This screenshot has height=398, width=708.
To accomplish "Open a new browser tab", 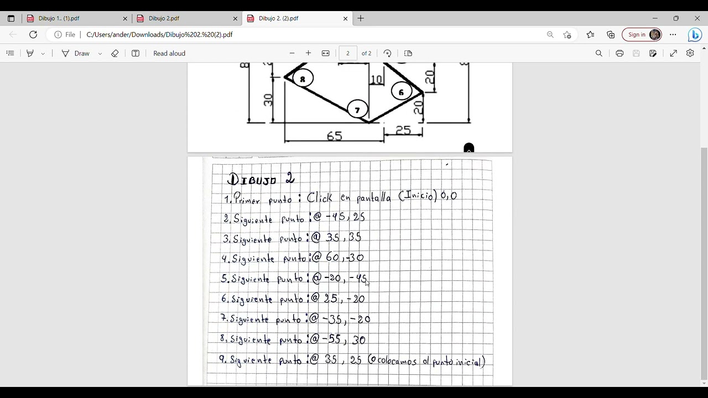I will [361, 18].
